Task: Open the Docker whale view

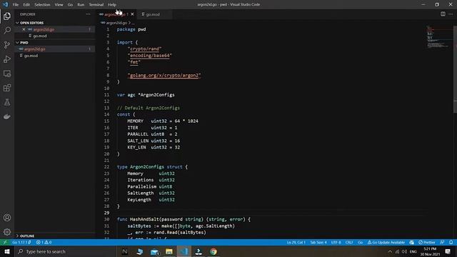Action: [x=7, y=116]
